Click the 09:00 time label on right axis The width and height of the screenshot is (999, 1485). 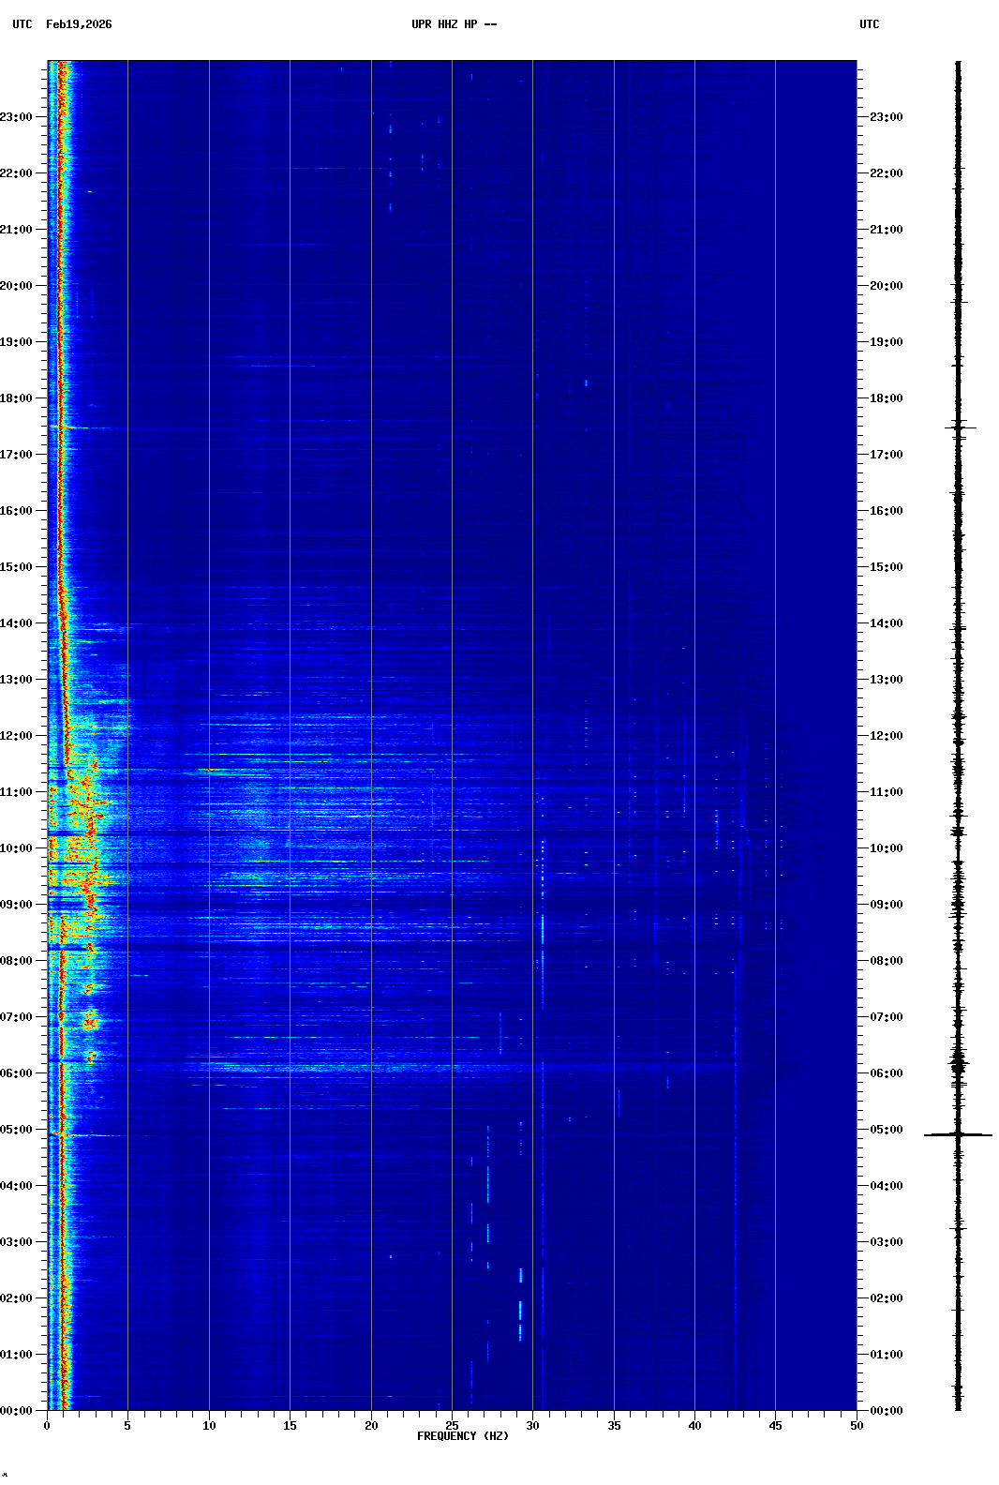point(886,905)
